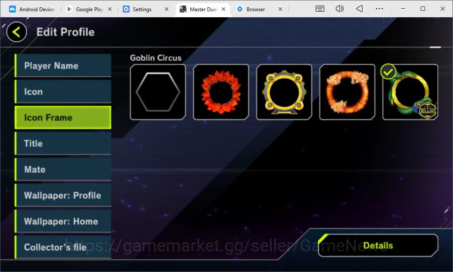Choose the red flower petal icon frame

tap(221, 92)
